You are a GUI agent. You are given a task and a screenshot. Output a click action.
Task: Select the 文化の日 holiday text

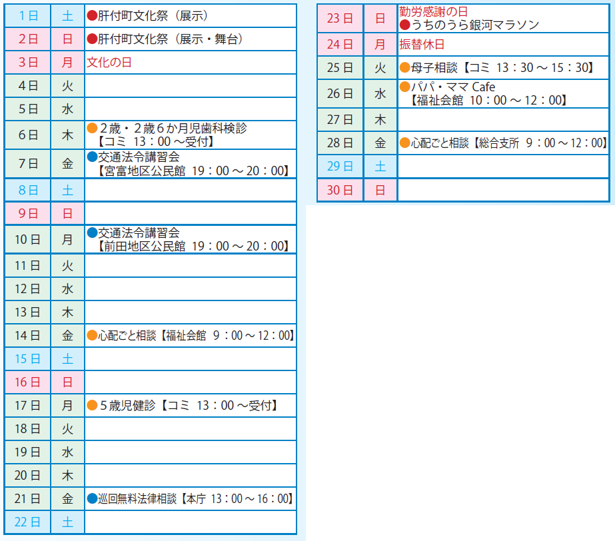[109, 63]
